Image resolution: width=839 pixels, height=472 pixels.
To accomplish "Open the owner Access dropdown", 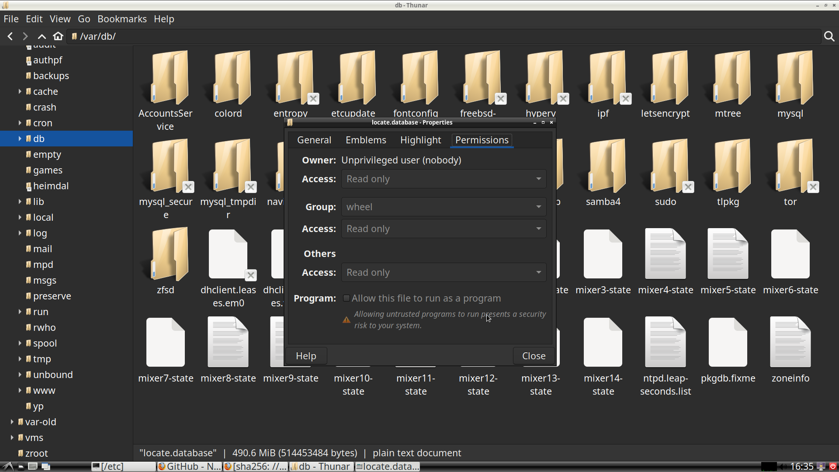I will (444, 179).
